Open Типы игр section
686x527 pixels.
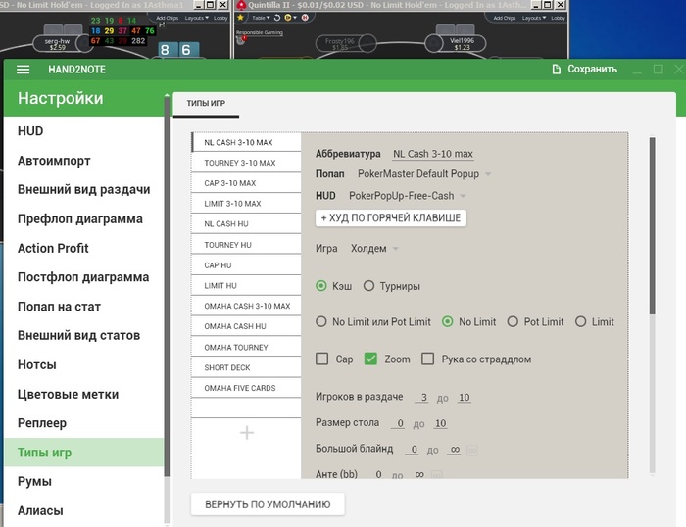[x=83, y=453]
